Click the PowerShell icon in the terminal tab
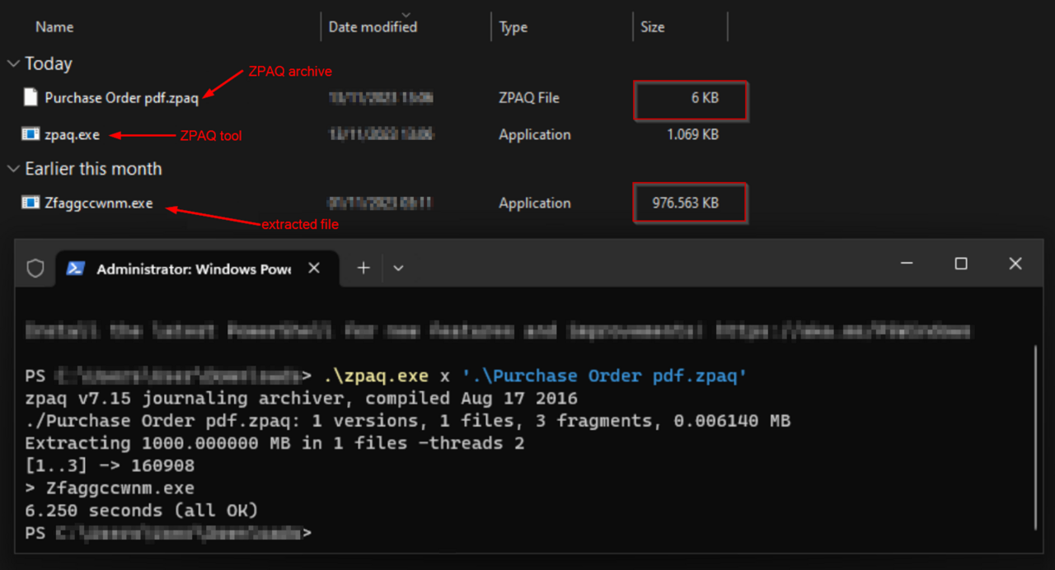The width and height of the screenshot is (1055, 570). [76, 269]
